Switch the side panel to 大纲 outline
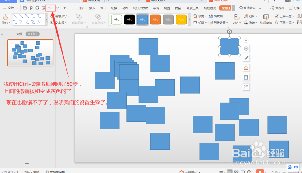Screen dimensions: 302x173 19,34
